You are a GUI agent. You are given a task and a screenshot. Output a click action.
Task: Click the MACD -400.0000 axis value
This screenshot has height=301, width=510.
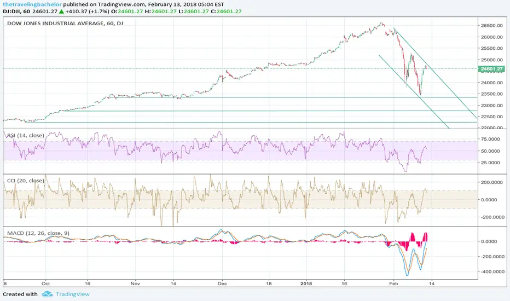coord(492,271)
